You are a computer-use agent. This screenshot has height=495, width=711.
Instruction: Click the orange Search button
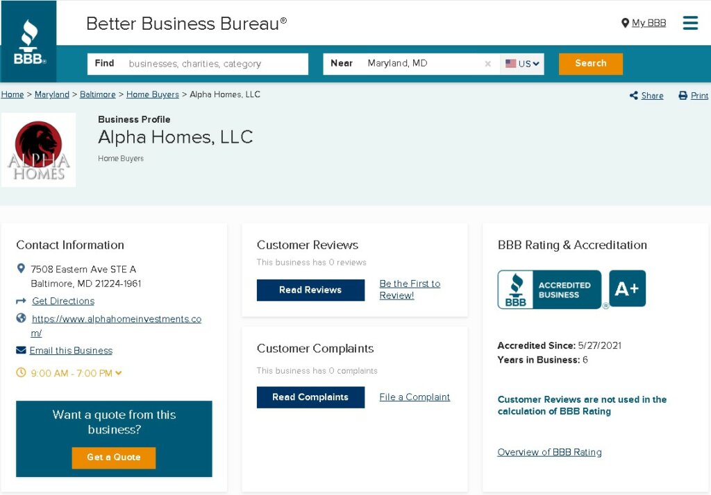pyautogui.click(x=590, y=63)
